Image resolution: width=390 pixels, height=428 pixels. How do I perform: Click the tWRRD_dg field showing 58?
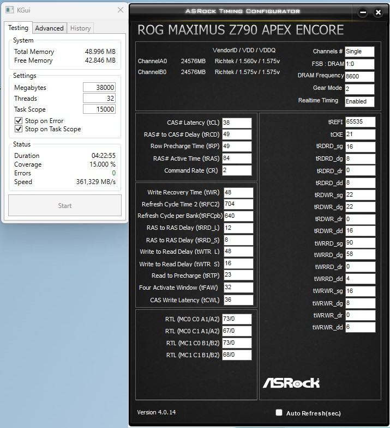click(x=361, y=254)
